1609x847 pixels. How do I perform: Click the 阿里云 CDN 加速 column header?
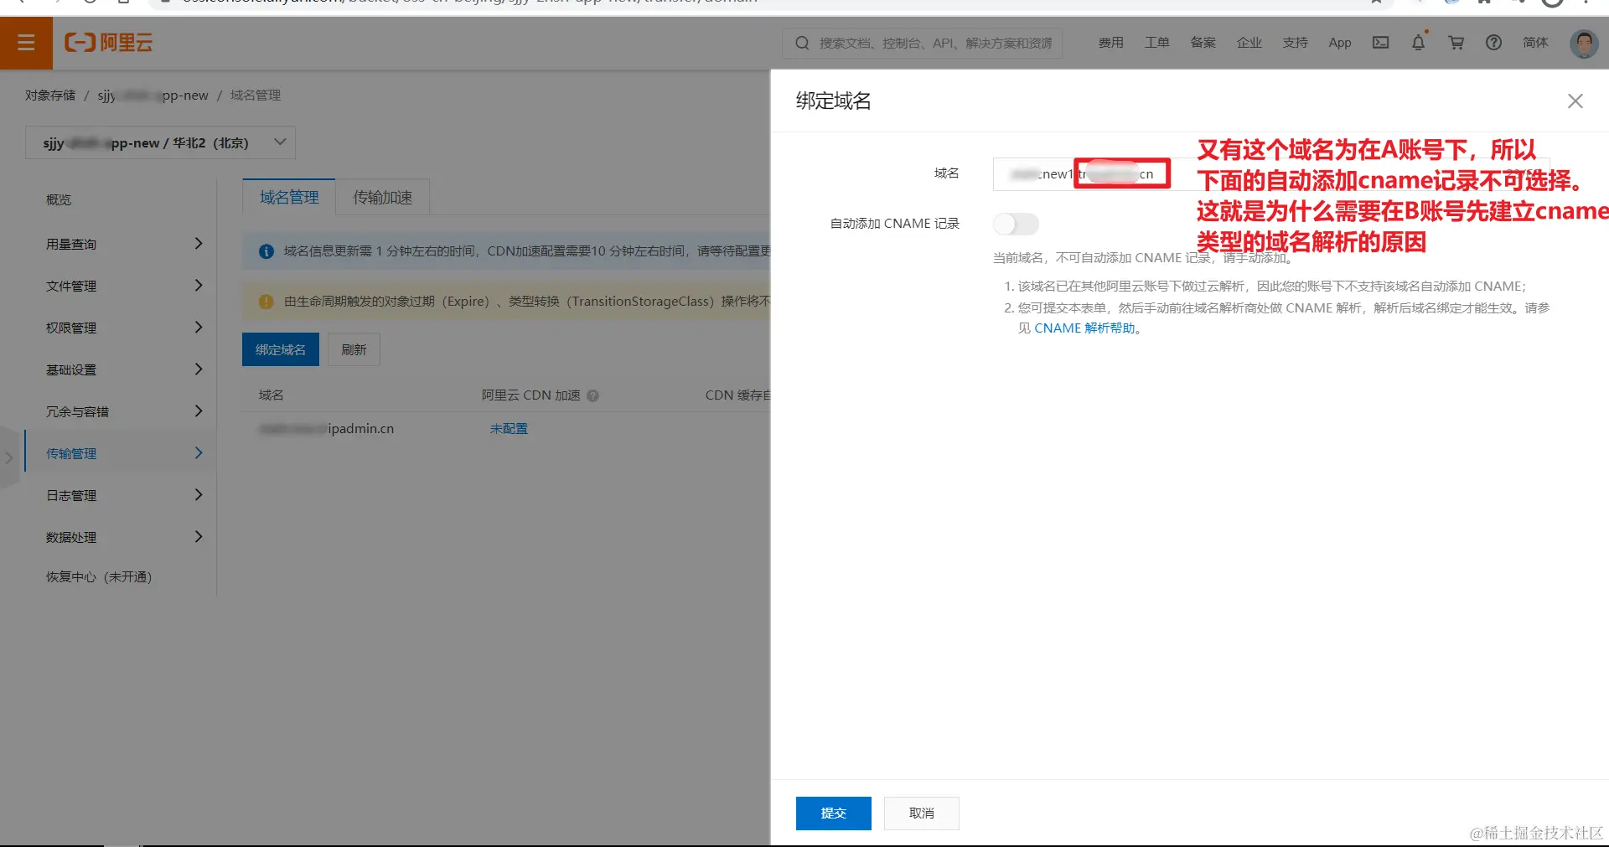pyautogui.click(x=530, y=395)
